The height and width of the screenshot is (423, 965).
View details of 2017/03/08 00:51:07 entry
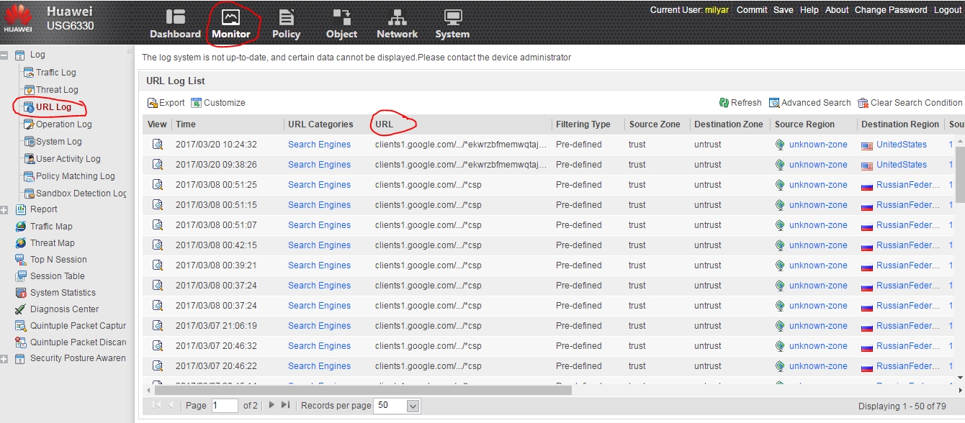pyautogui.click(x=157, y=225)
